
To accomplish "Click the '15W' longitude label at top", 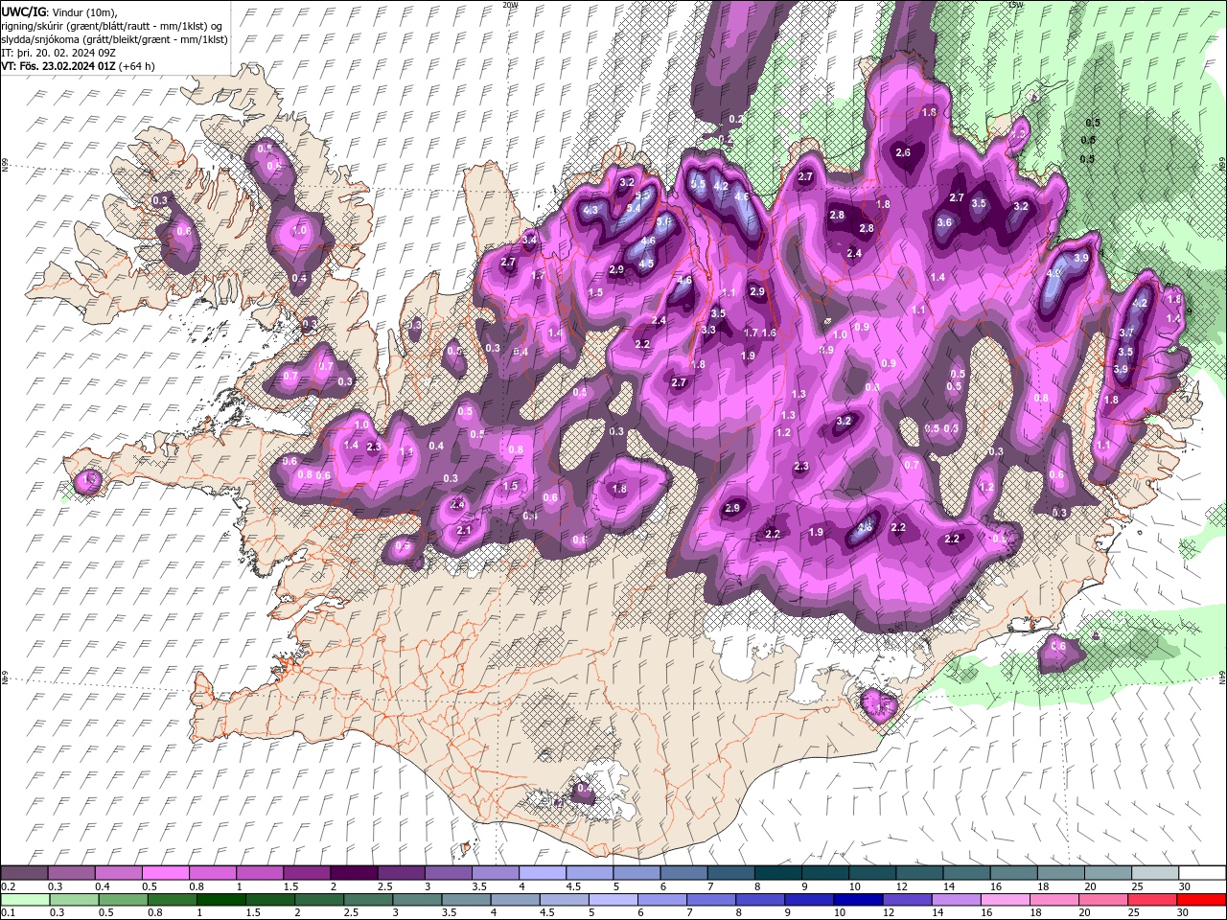I will click(x=1015, y=5).
